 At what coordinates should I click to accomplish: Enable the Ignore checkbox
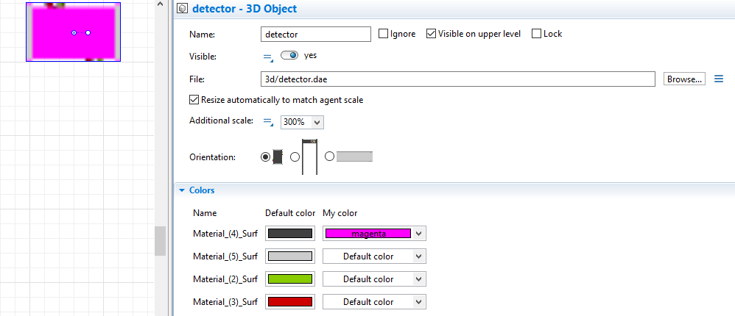pos(383,34)
